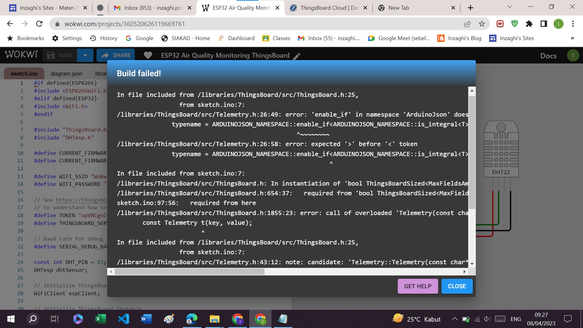
Task: Switch to New Tab browser tab
Action: coord(416,8)
